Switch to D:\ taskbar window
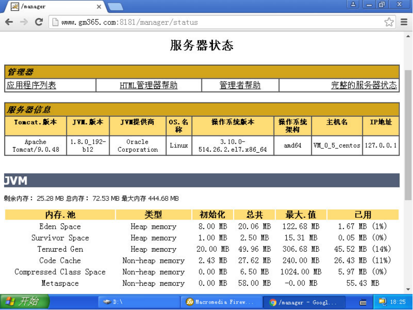This screenshot has width=413, height=310. point(139,302)
